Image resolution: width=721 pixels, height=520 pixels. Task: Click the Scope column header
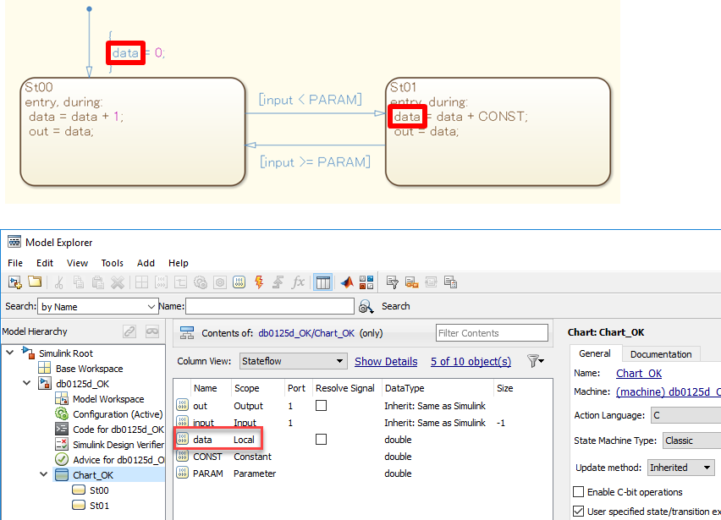tap(247, 388)
